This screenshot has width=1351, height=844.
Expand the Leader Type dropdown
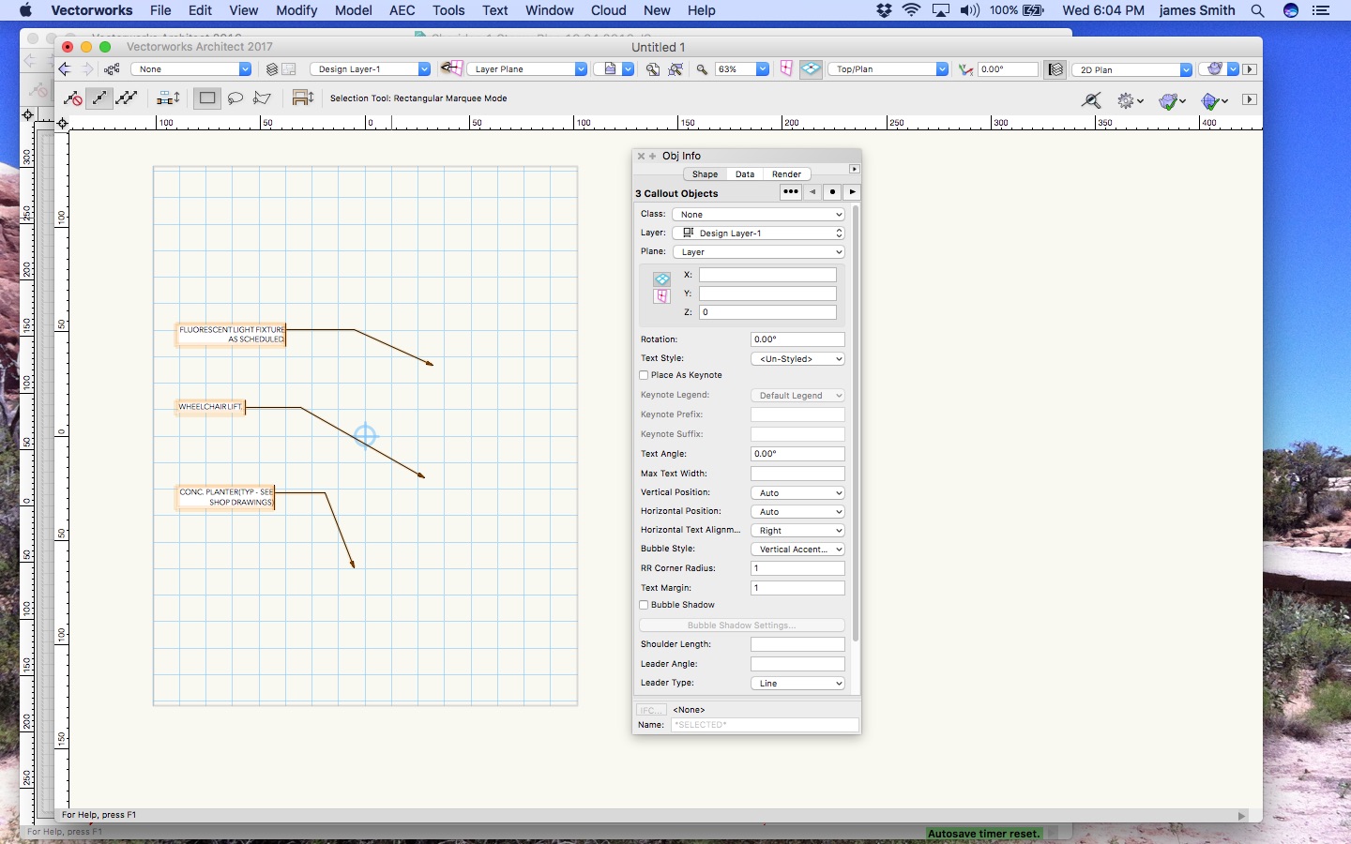tap(797, 684)
